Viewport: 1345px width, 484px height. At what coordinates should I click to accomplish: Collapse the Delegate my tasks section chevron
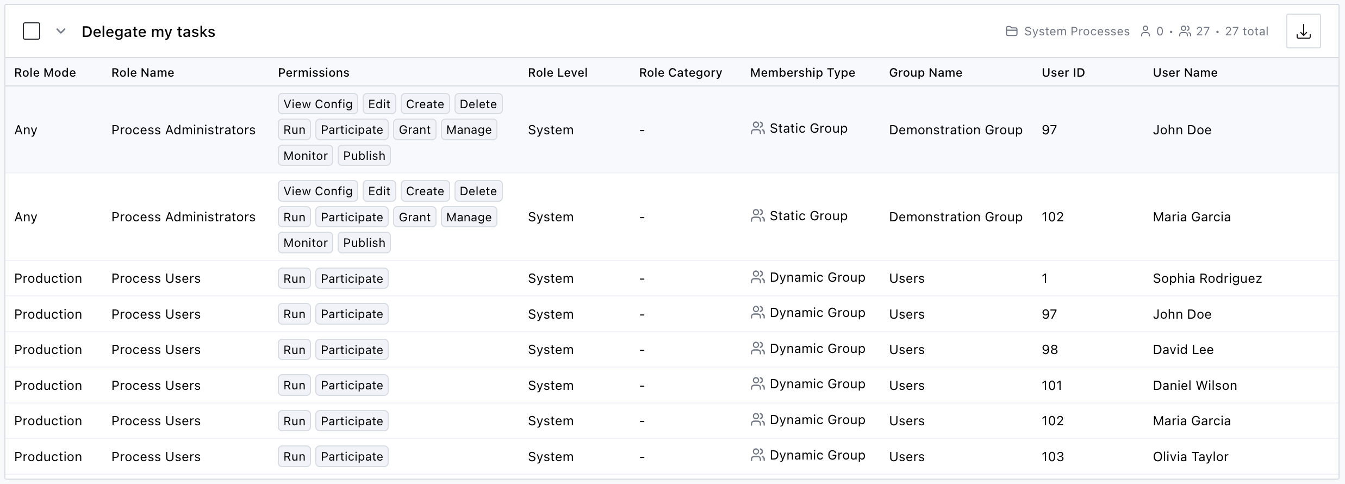[x=61, y=32]
